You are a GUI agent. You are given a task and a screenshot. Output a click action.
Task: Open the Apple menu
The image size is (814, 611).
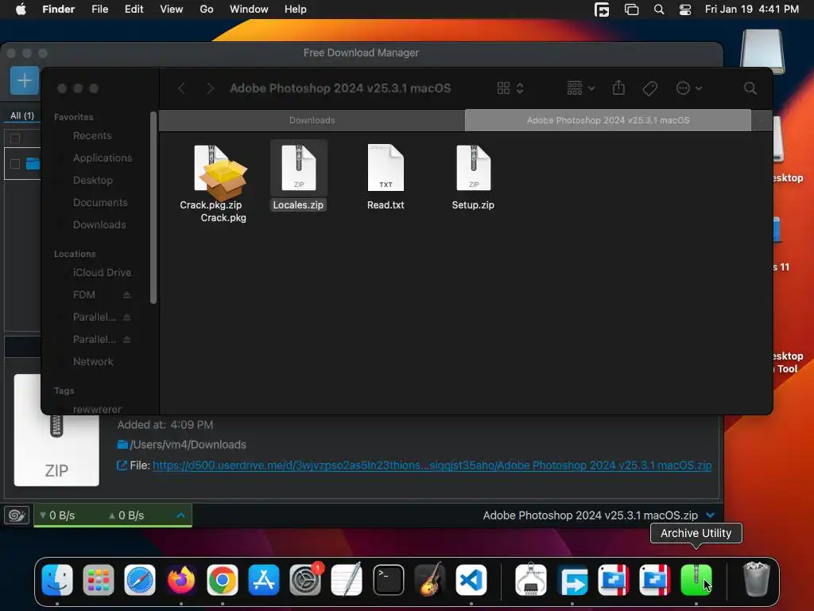pyautogui.click(x=21, y=10)
